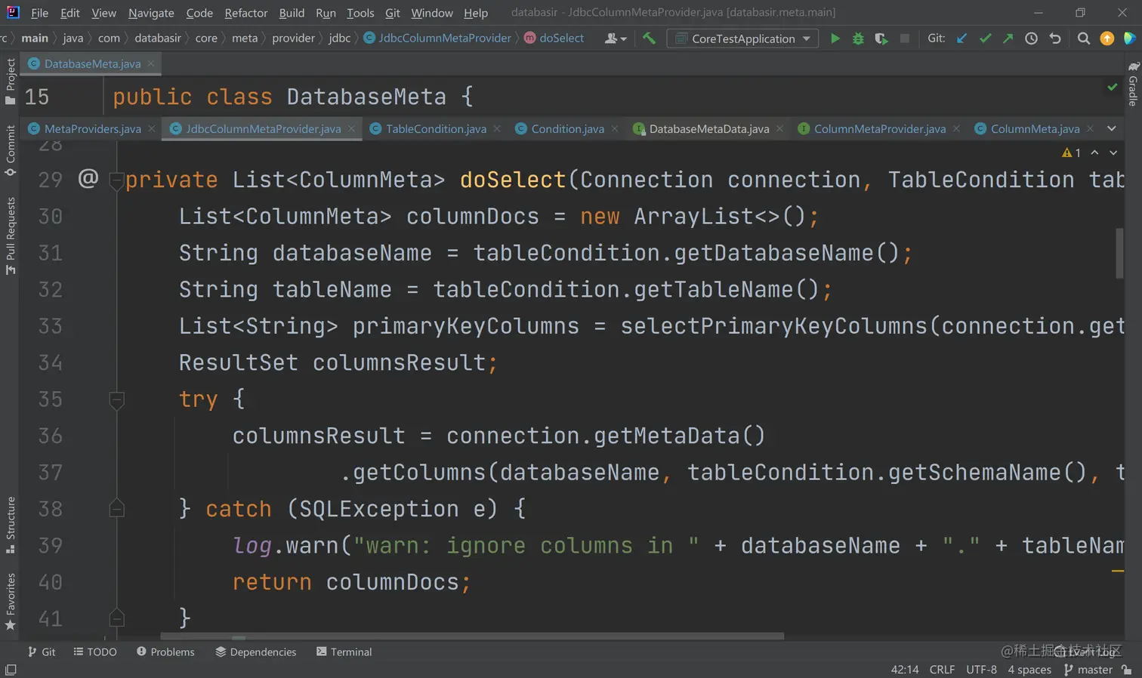This screenshot has height=678, width=1142.
Task: Change the CRLF line separator setting
Action: (x=942, y=670)
